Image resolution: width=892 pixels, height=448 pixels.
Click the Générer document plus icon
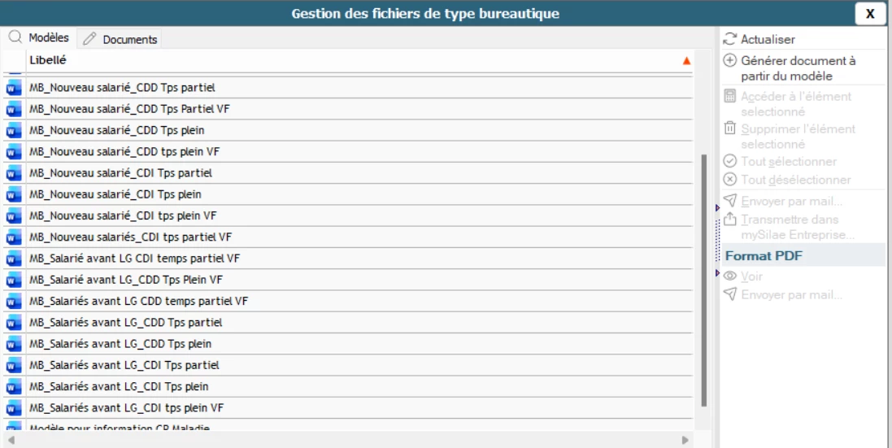click(730, 61)
